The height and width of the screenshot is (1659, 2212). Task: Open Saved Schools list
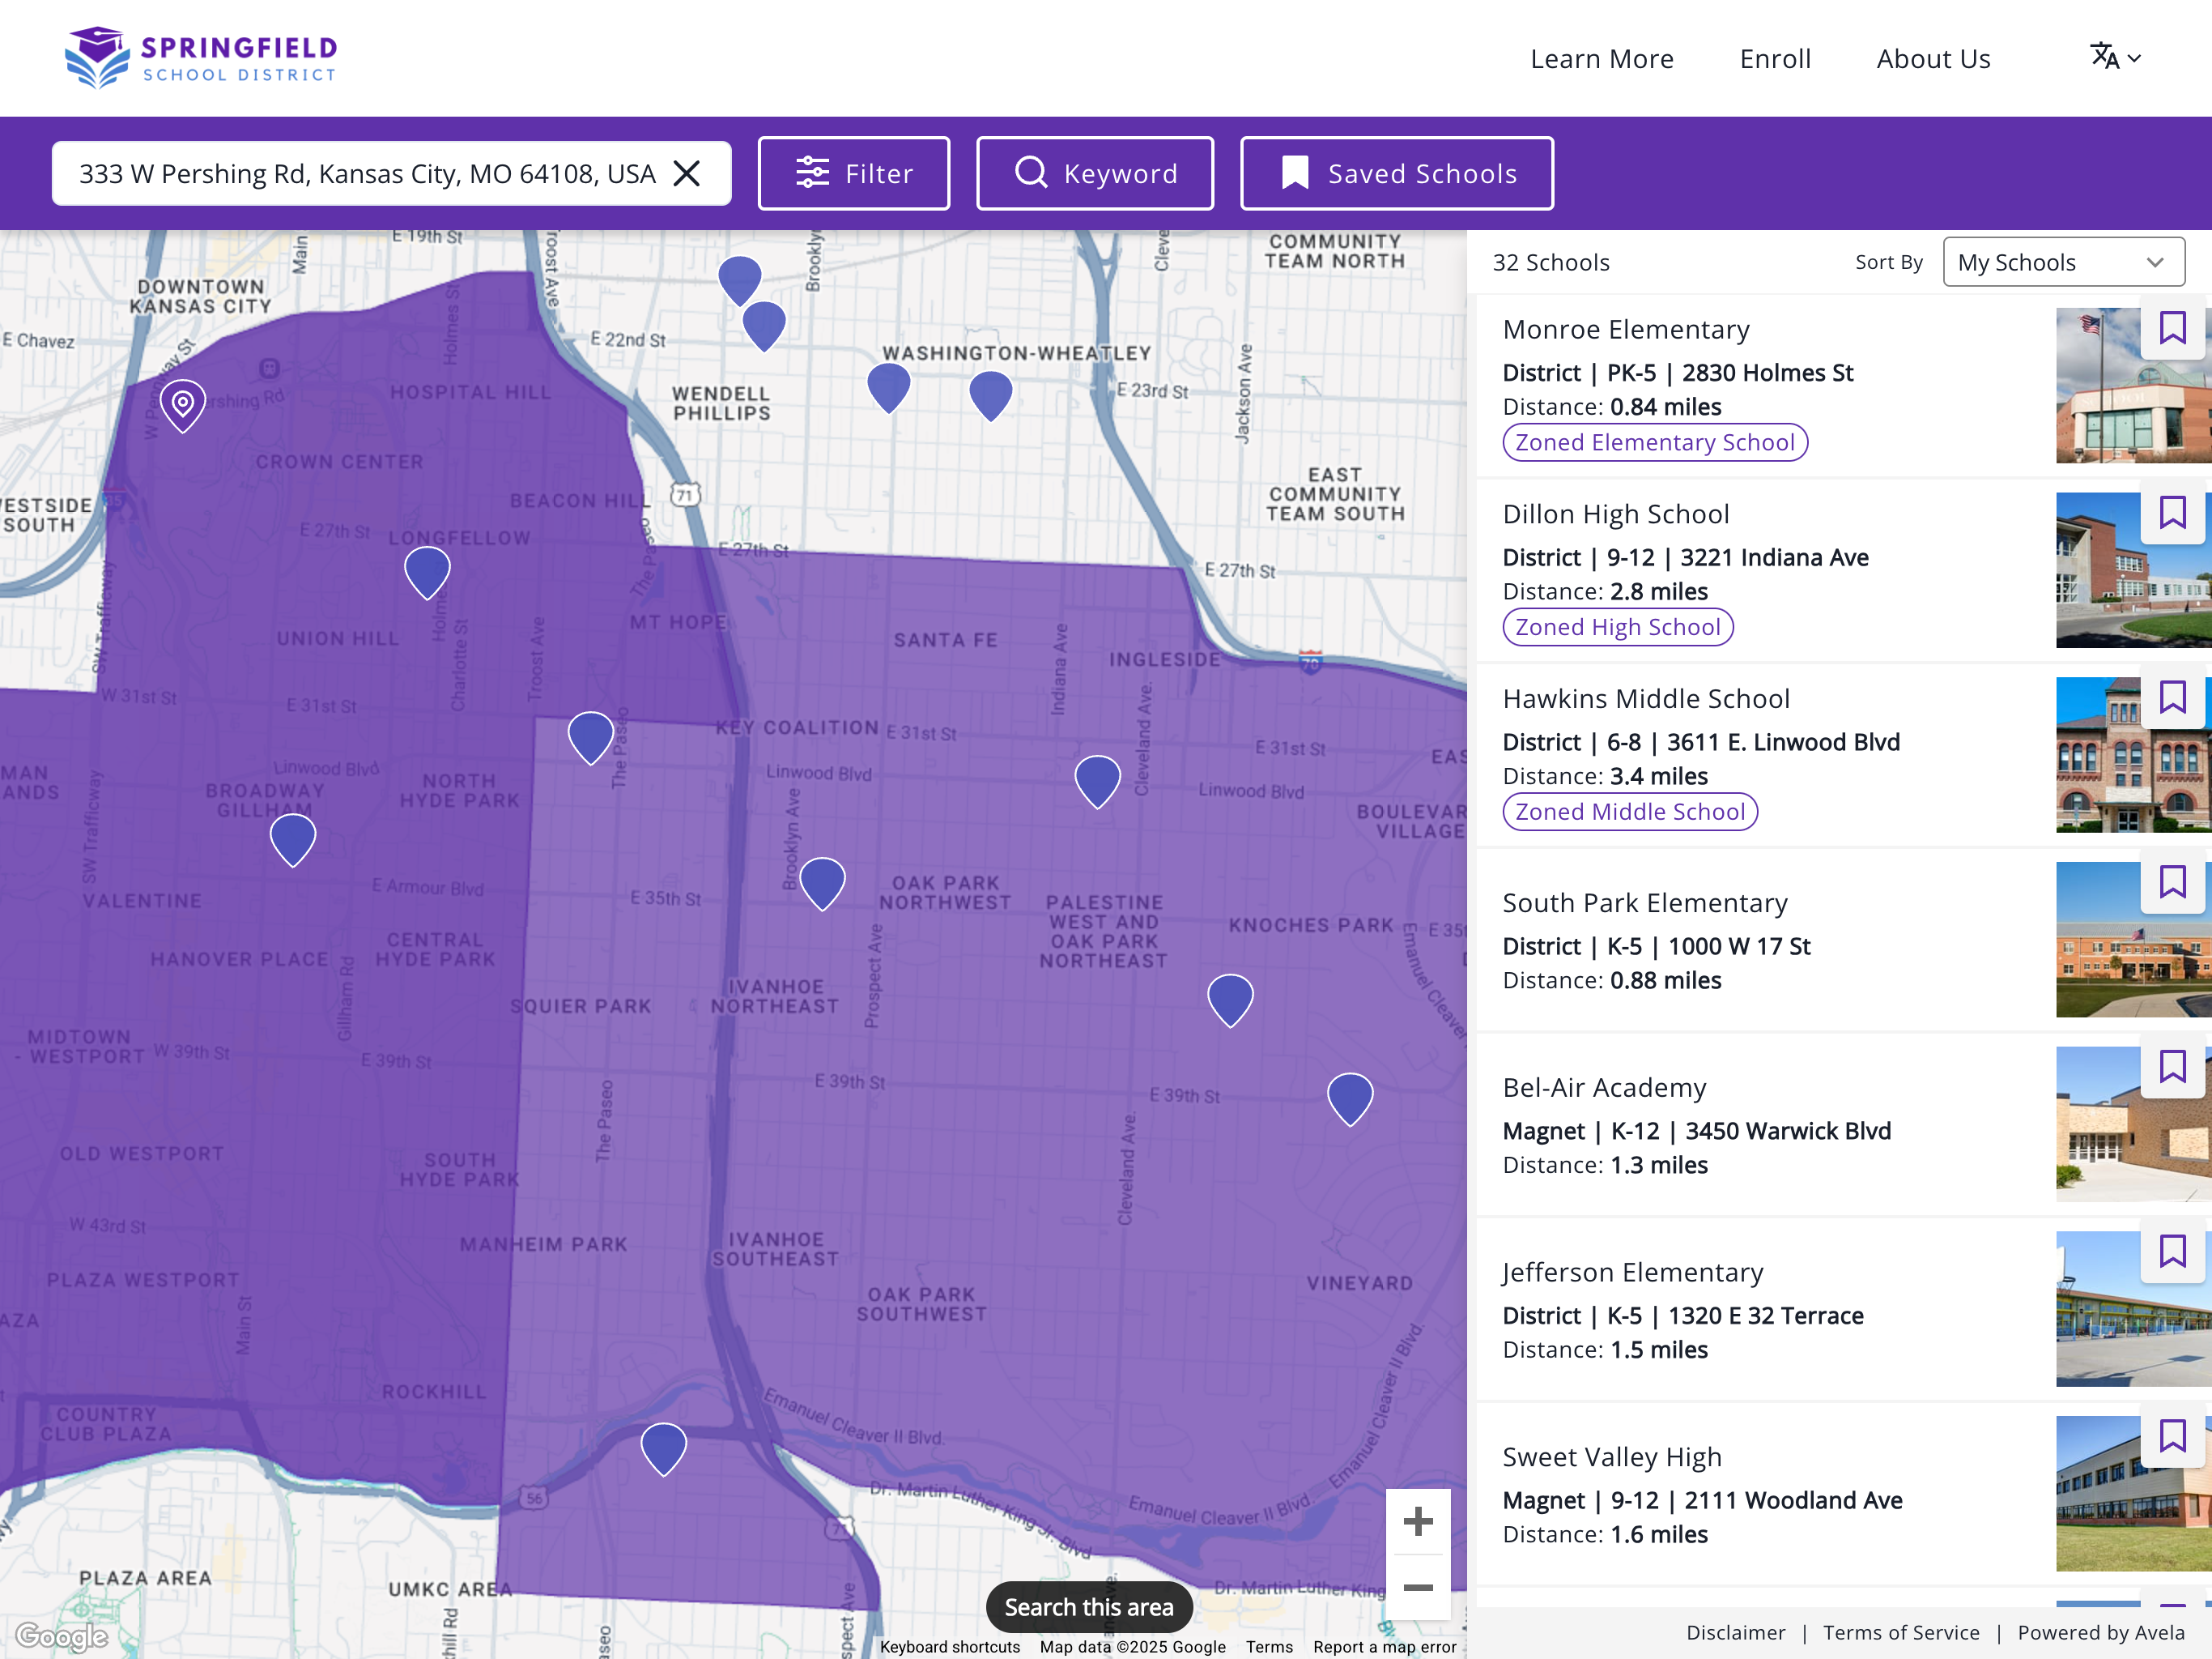pyautogui.click(x=1396, y=173)
